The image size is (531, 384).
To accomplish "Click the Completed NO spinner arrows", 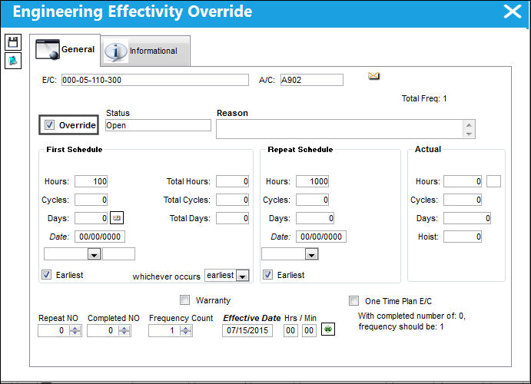I will (124, 330).
